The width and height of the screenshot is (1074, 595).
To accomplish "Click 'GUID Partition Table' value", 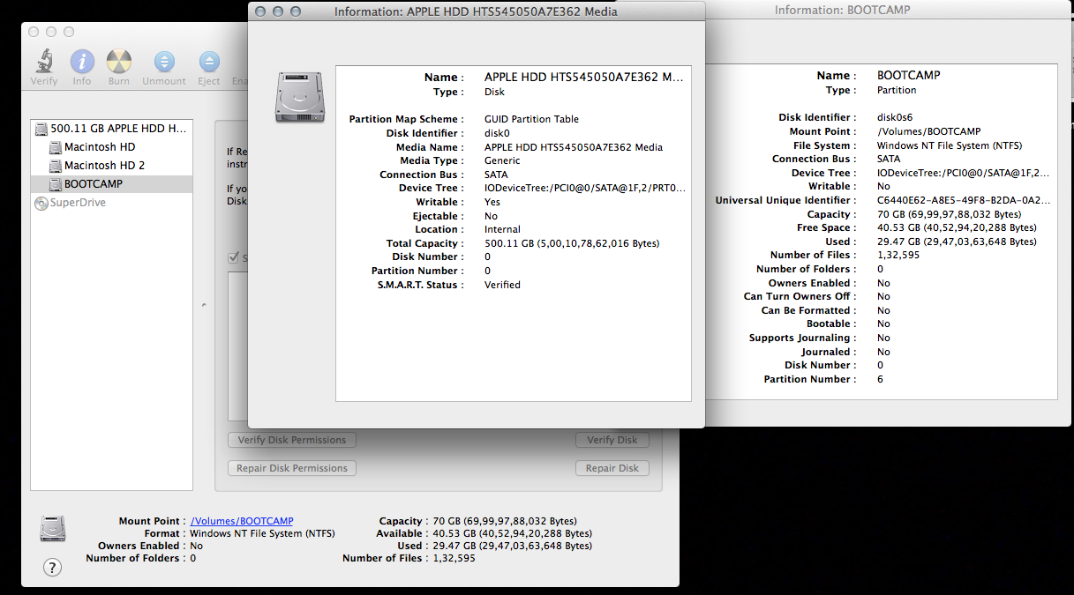I will (531, 119).
